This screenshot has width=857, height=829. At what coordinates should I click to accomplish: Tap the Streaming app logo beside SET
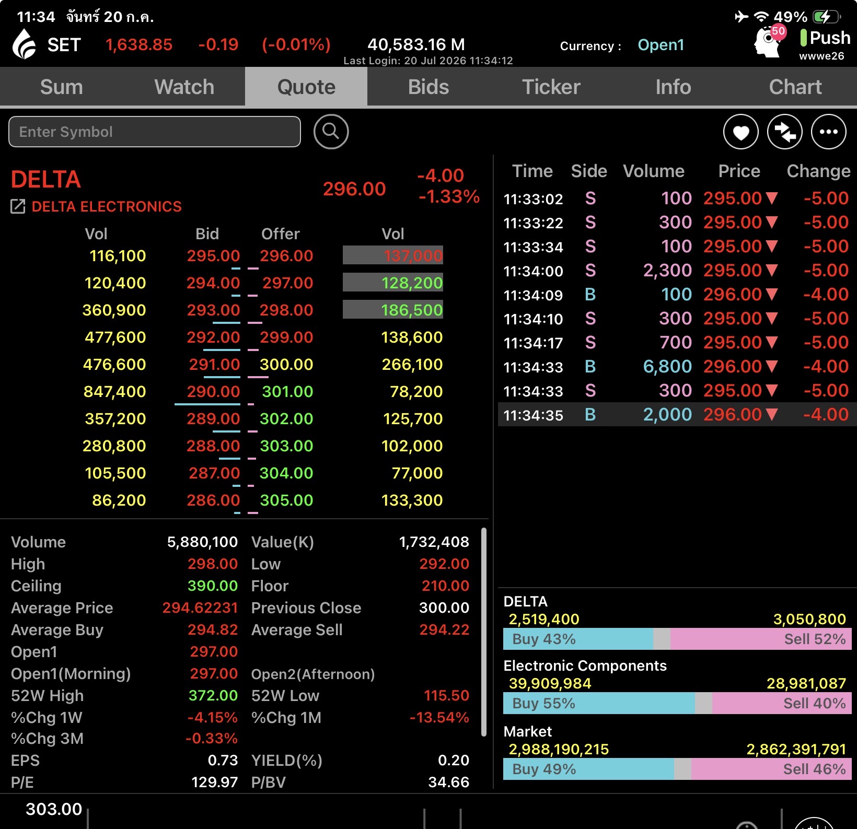(24, 44)
